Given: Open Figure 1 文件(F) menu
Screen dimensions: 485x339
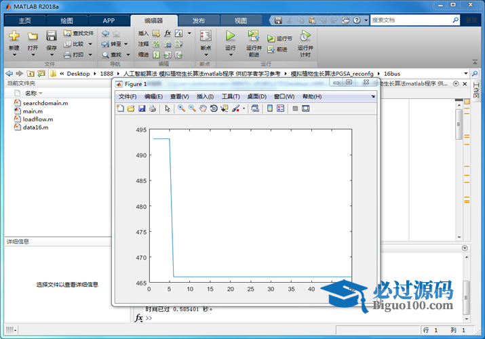Looking at the screenshot, I should 128,97.
